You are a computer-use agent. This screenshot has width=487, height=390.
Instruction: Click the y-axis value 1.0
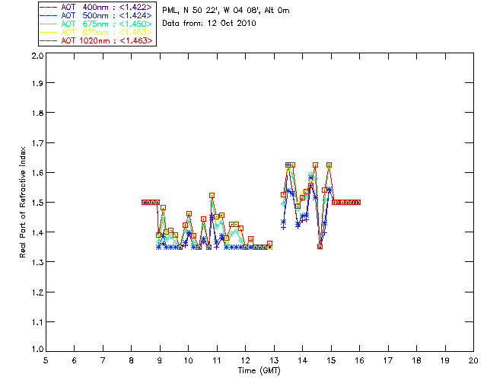tap(37, 349)
